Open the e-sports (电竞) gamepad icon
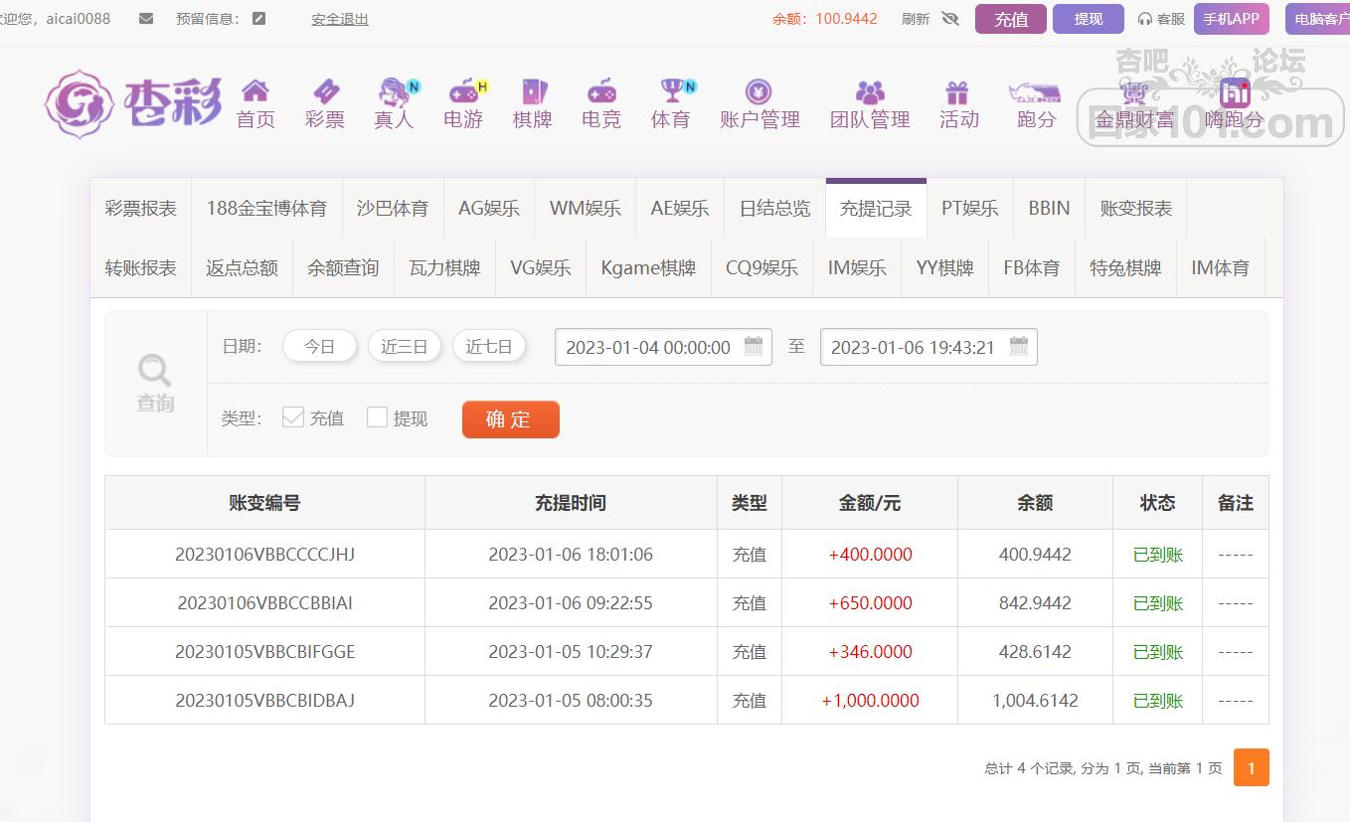Viewport: 1350px width, 822px height. pyautogui.click(x=600, y=91)
